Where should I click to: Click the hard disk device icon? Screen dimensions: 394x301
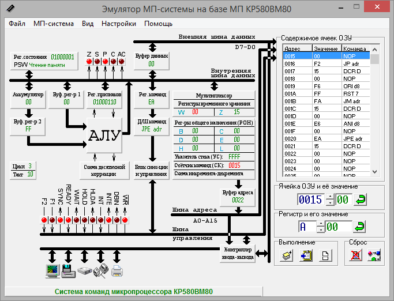click(85, 271)
